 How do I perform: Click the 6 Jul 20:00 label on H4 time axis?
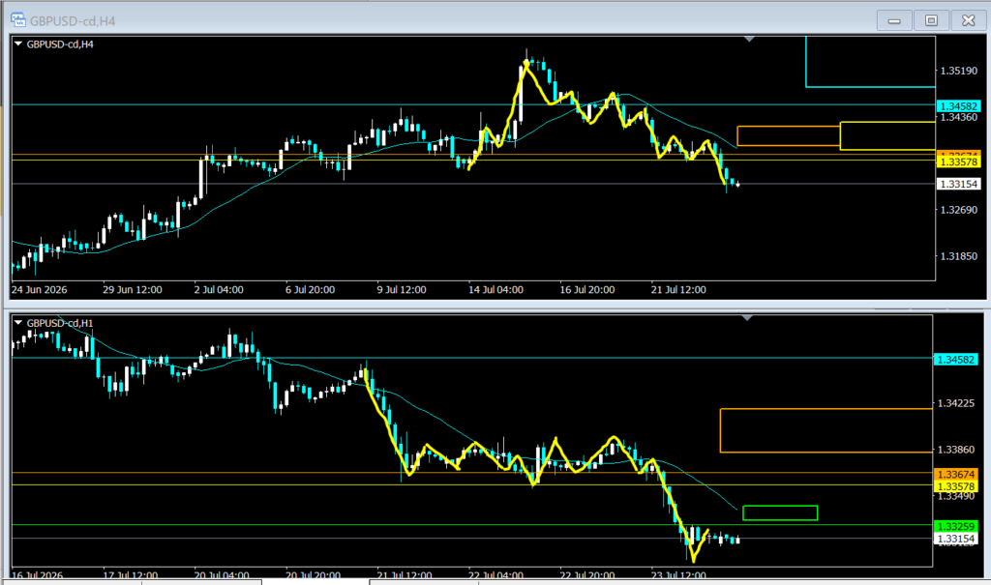tap(310, 289)
